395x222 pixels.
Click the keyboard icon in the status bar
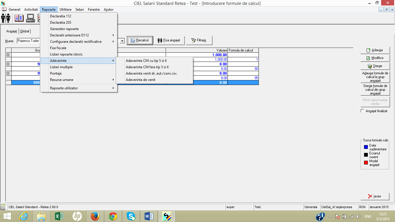[3, 207]
